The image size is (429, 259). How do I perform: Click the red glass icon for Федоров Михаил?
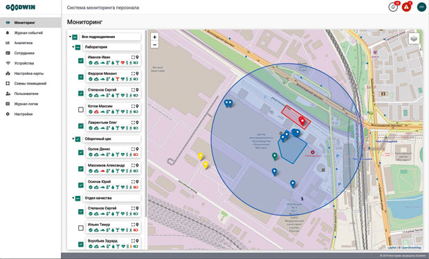tap(118, 79)
